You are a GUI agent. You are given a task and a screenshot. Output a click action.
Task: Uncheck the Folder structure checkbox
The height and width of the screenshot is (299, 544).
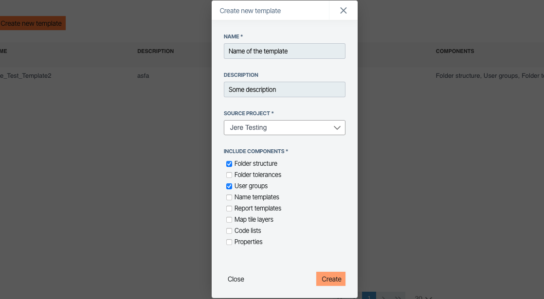click(x=229, y=164)
